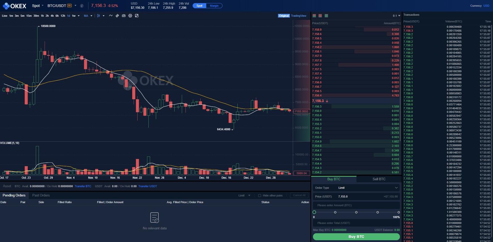
Task: Click the Cancel All button
Action: pyautogui.click(x=299, y=195)
